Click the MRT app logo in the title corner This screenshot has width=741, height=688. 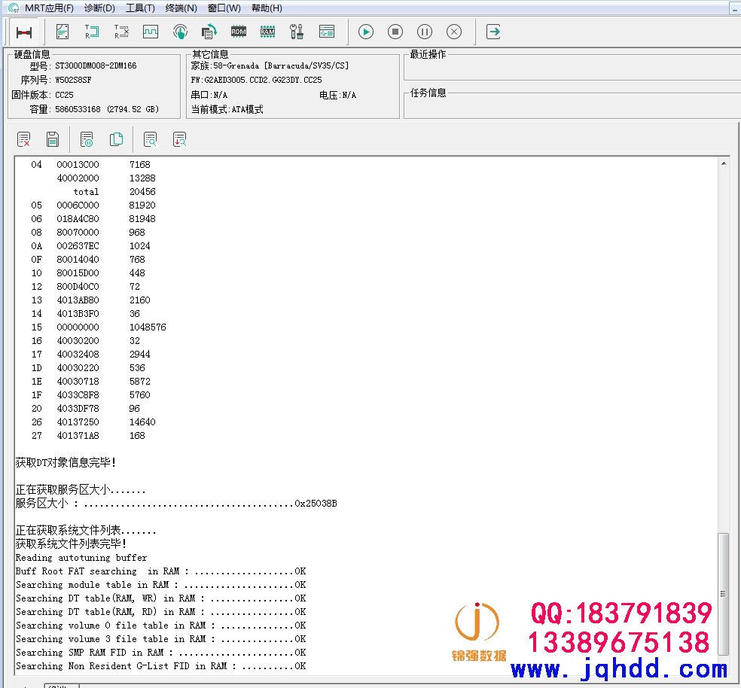(14, 8)
